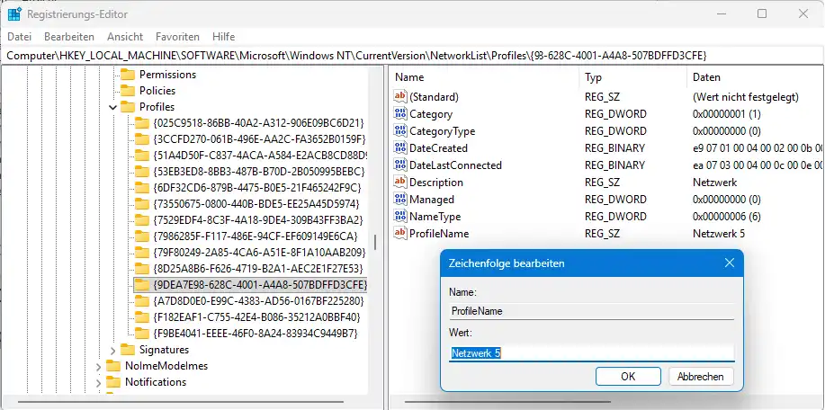The height and width of the screenshot is (410, 825).
Task: Cancel the dialog with Abbrechen
Action: tap(701, 377)
